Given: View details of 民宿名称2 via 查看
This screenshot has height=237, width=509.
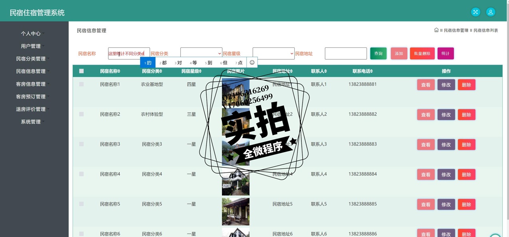Looking at the screenshot, I should click(426, 115).
